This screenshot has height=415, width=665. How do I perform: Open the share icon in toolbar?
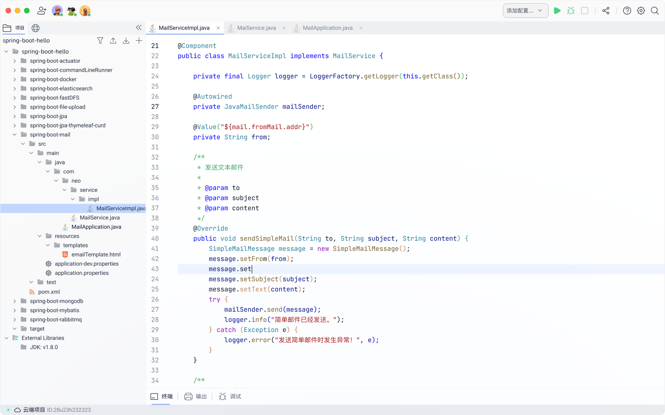(x=606, y=11)
